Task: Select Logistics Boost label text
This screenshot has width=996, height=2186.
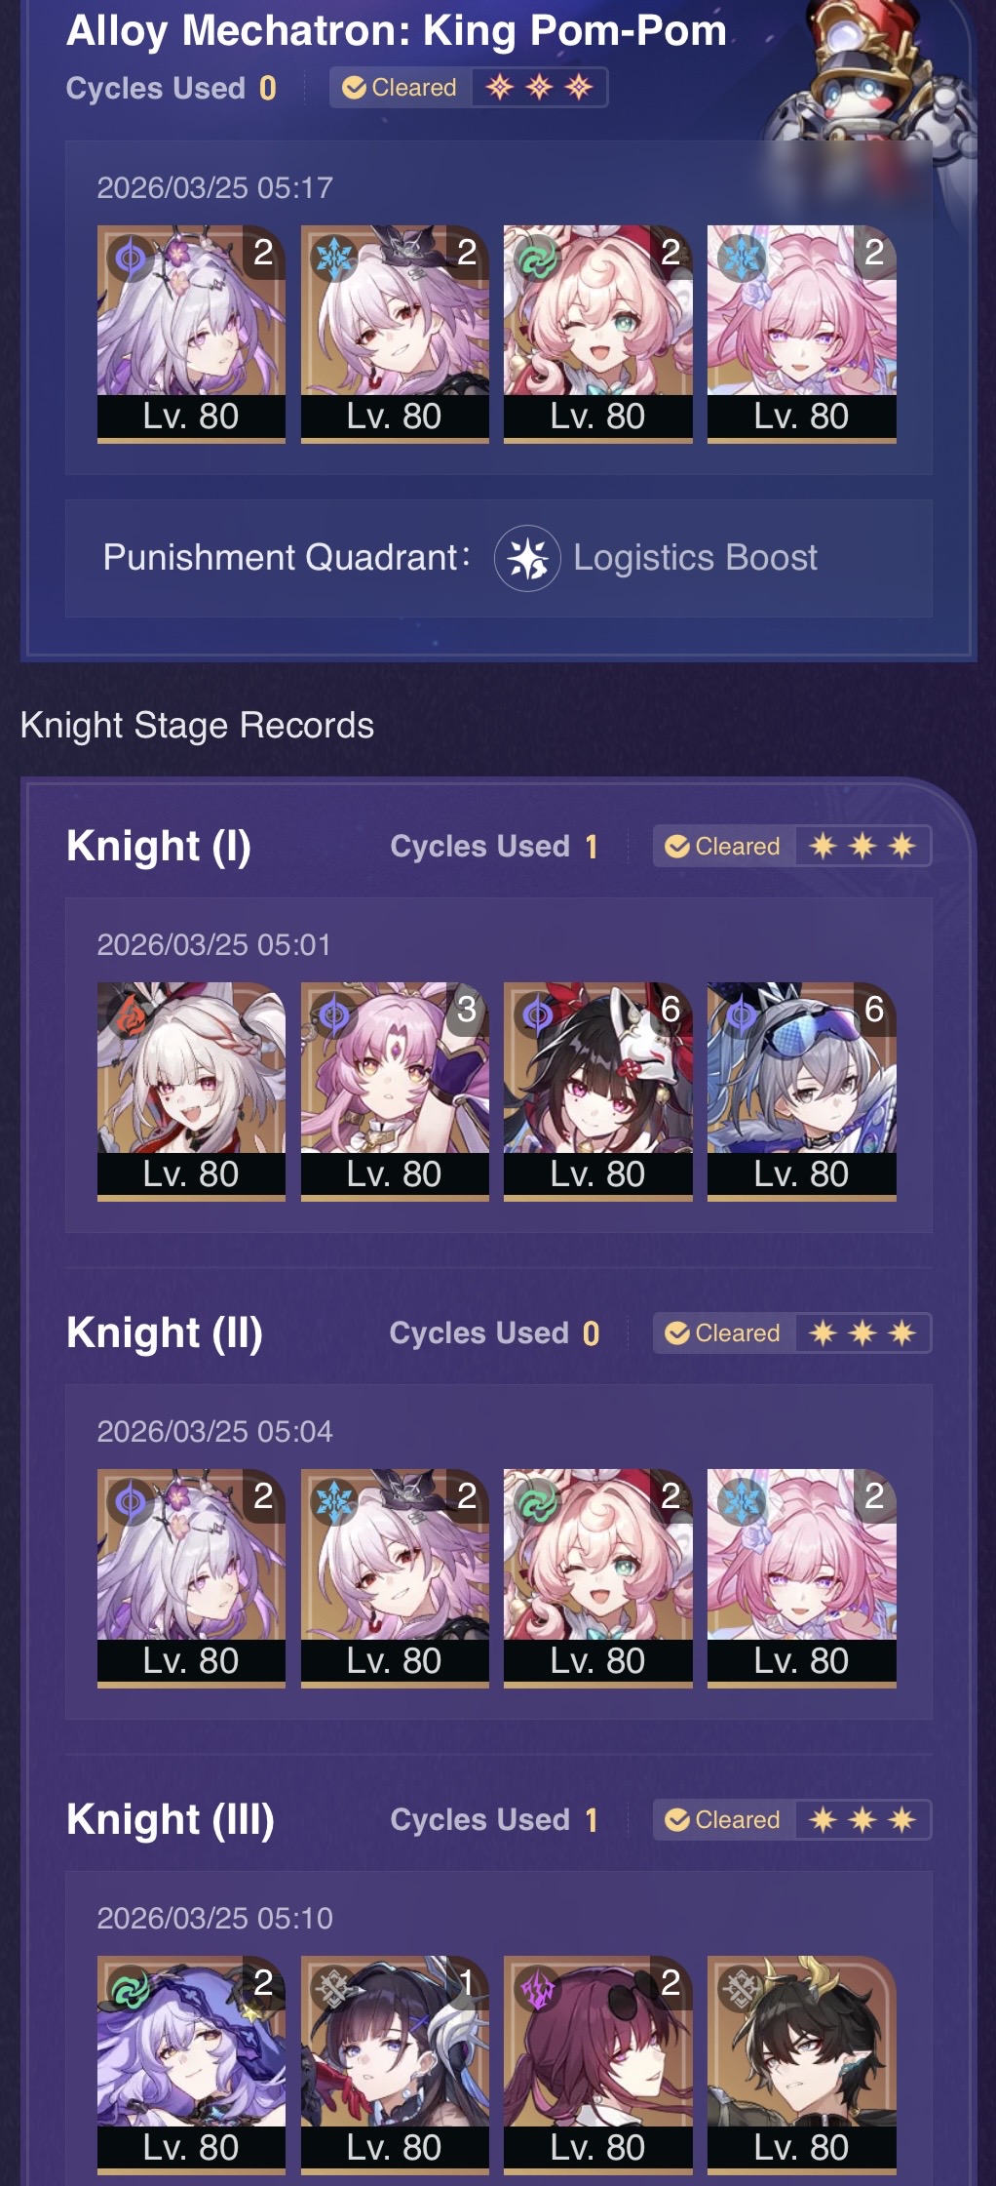Action: click(x=695, y=558)
